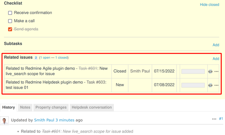Viewport: 225px width, 135px height.
Task: Open the Property changes tab
Action: (51, 107)
